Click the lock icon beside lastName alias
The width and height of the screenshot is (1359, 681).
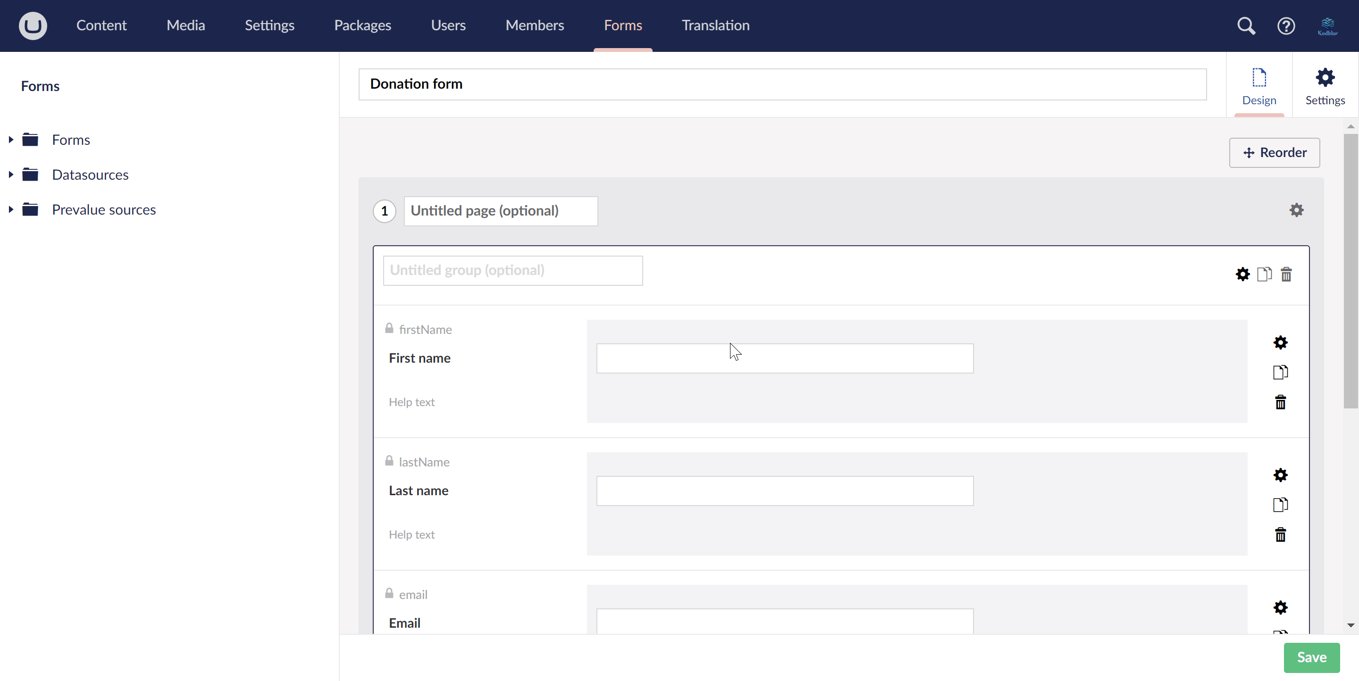pyautogui.click(x=389, y=461)
